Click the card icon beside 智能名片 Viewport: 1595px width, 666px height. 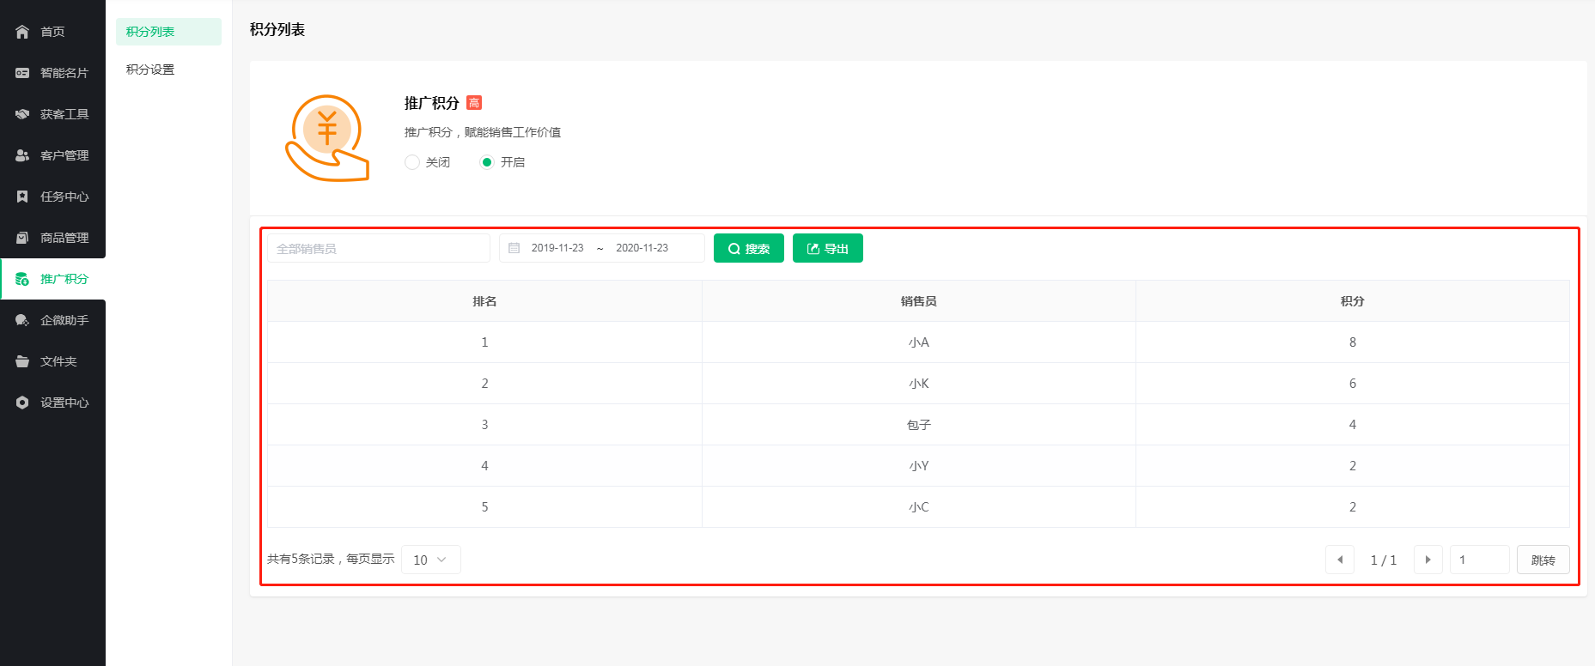(22, 73)
